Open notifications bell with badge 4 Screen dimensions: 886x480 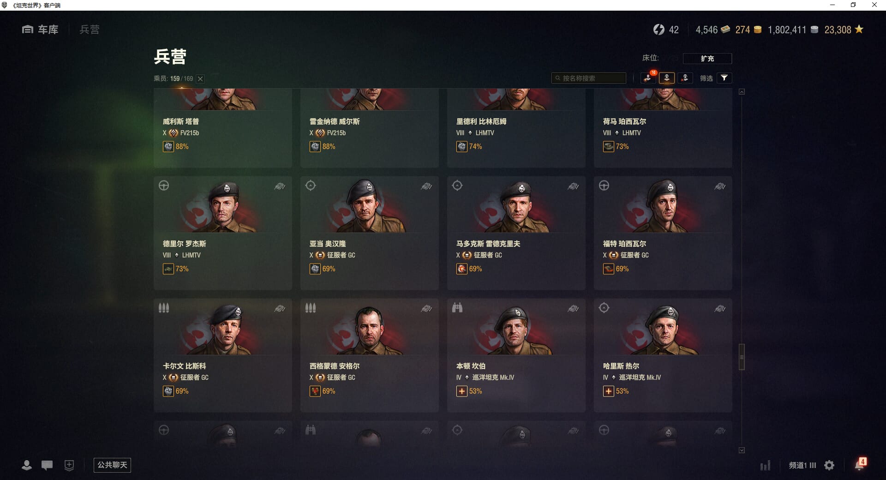click(x=860, y=464)
